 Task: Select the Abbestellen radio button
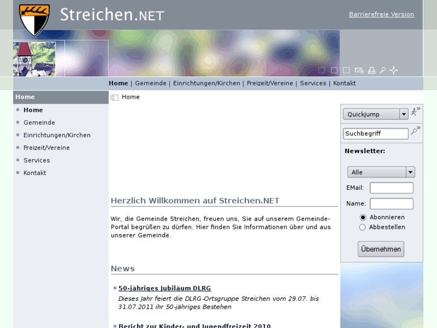362,227
